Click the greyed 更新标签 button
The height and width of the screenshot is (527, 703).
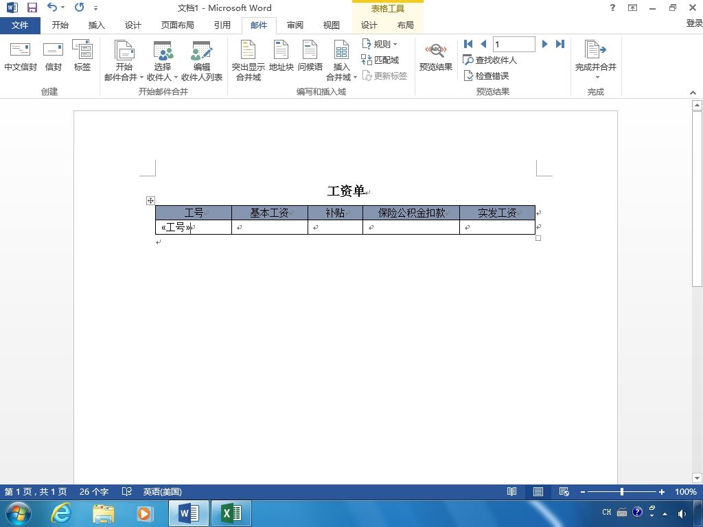(x=384, y=75)
